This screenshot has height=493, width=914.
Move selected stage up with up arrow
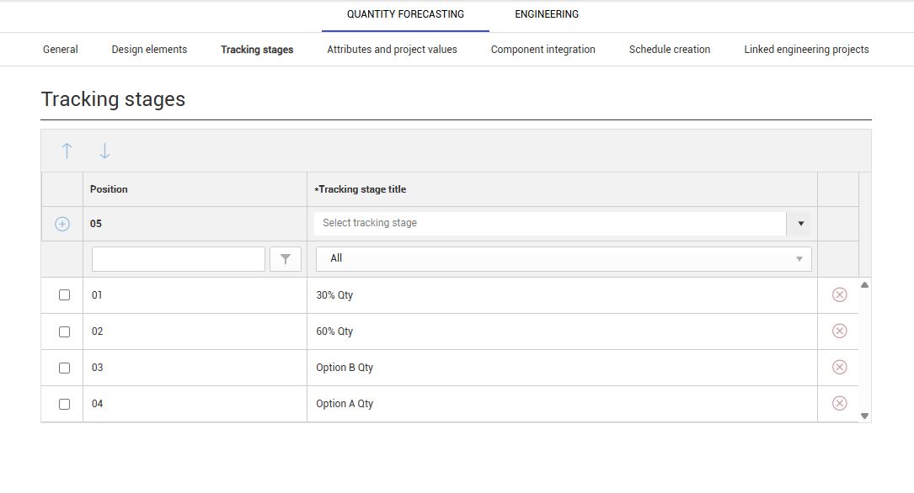(x=67, y=151)
